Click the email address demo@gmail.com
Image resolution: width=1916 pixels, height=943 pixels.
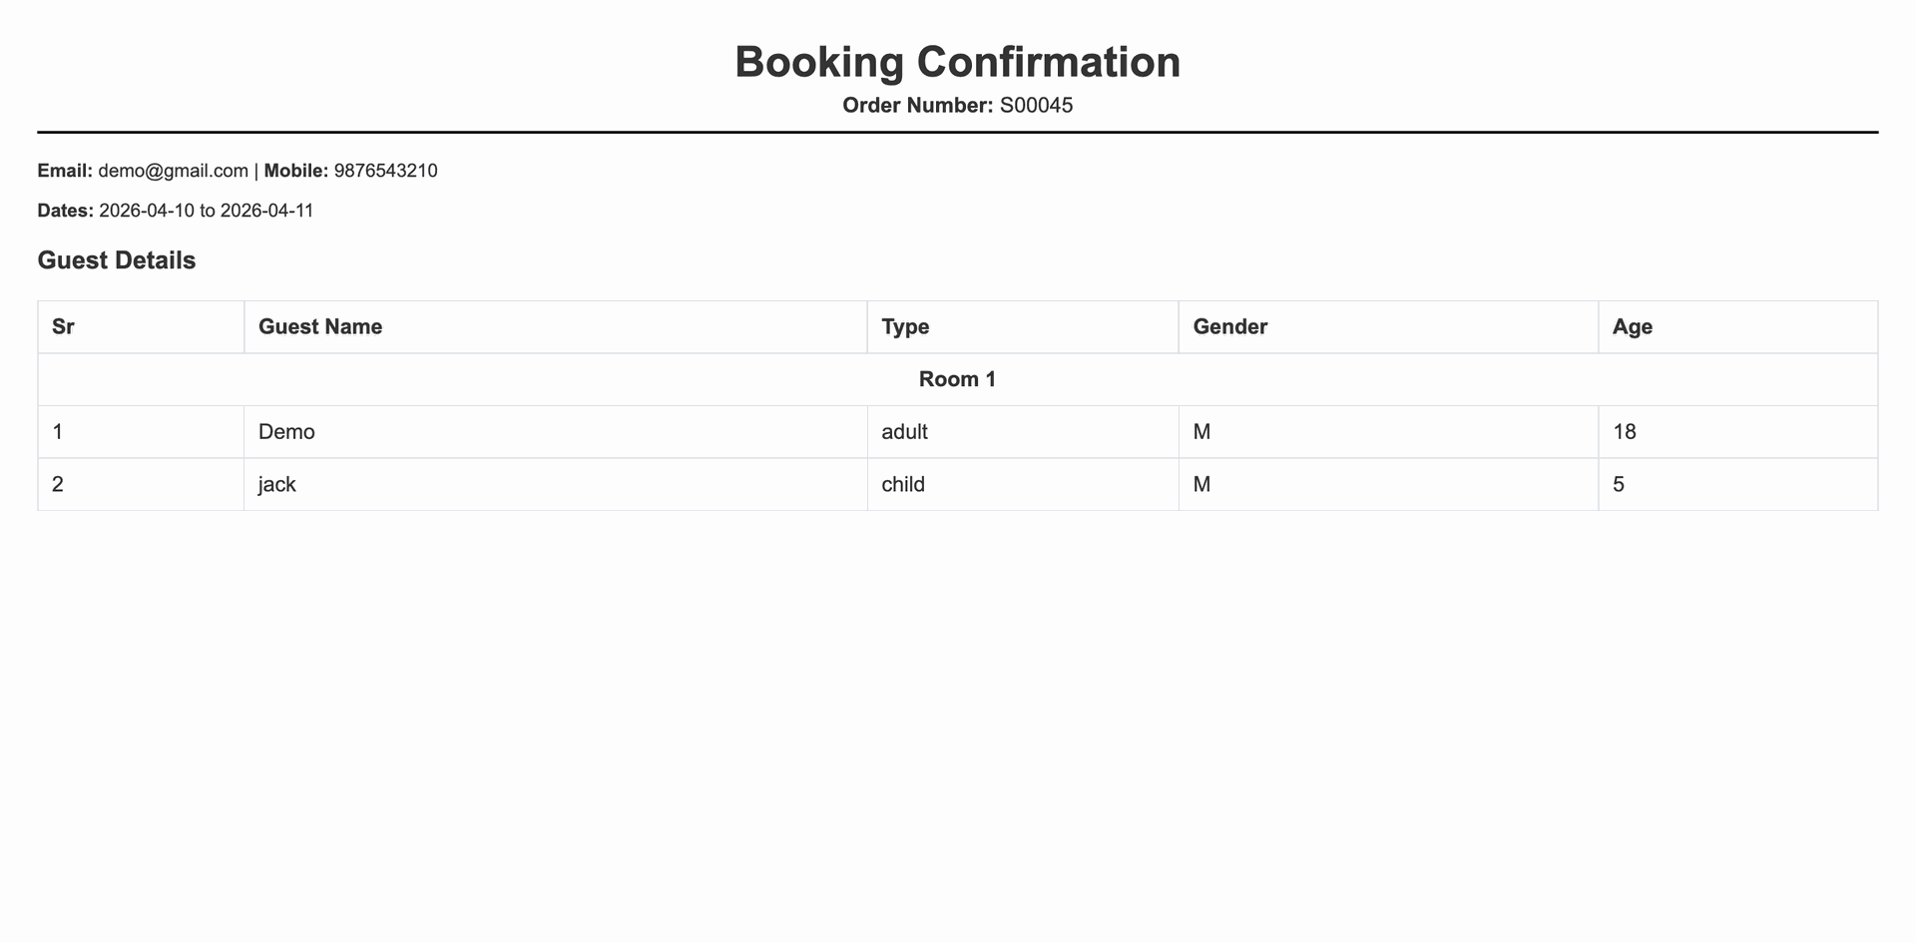click(173, 171)
